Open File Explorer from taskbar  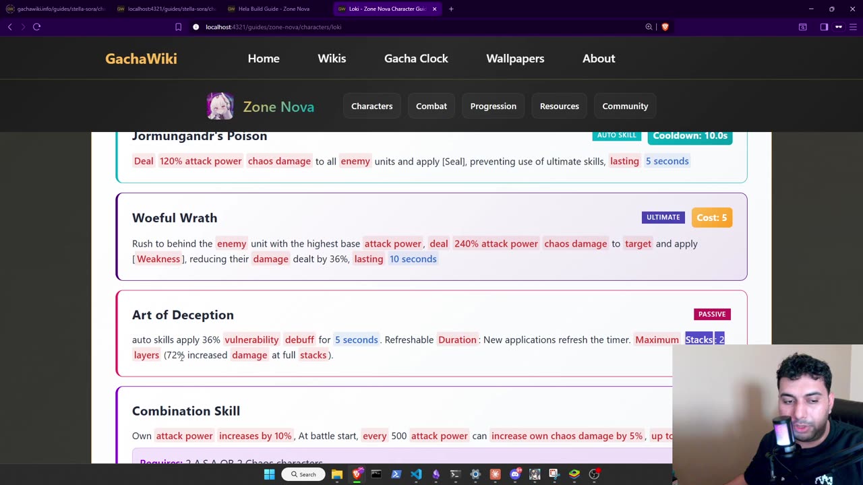click(x=337, y=474)
